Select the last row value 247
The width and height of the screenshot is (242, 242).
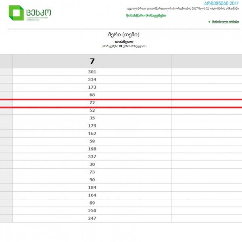92,218
